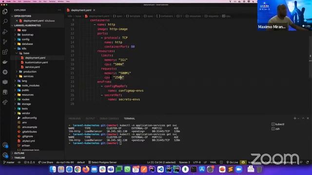Viewport: 312px width, 175px height.
Task: Open Slack from the Dock
Action: [x=102, y=169]
